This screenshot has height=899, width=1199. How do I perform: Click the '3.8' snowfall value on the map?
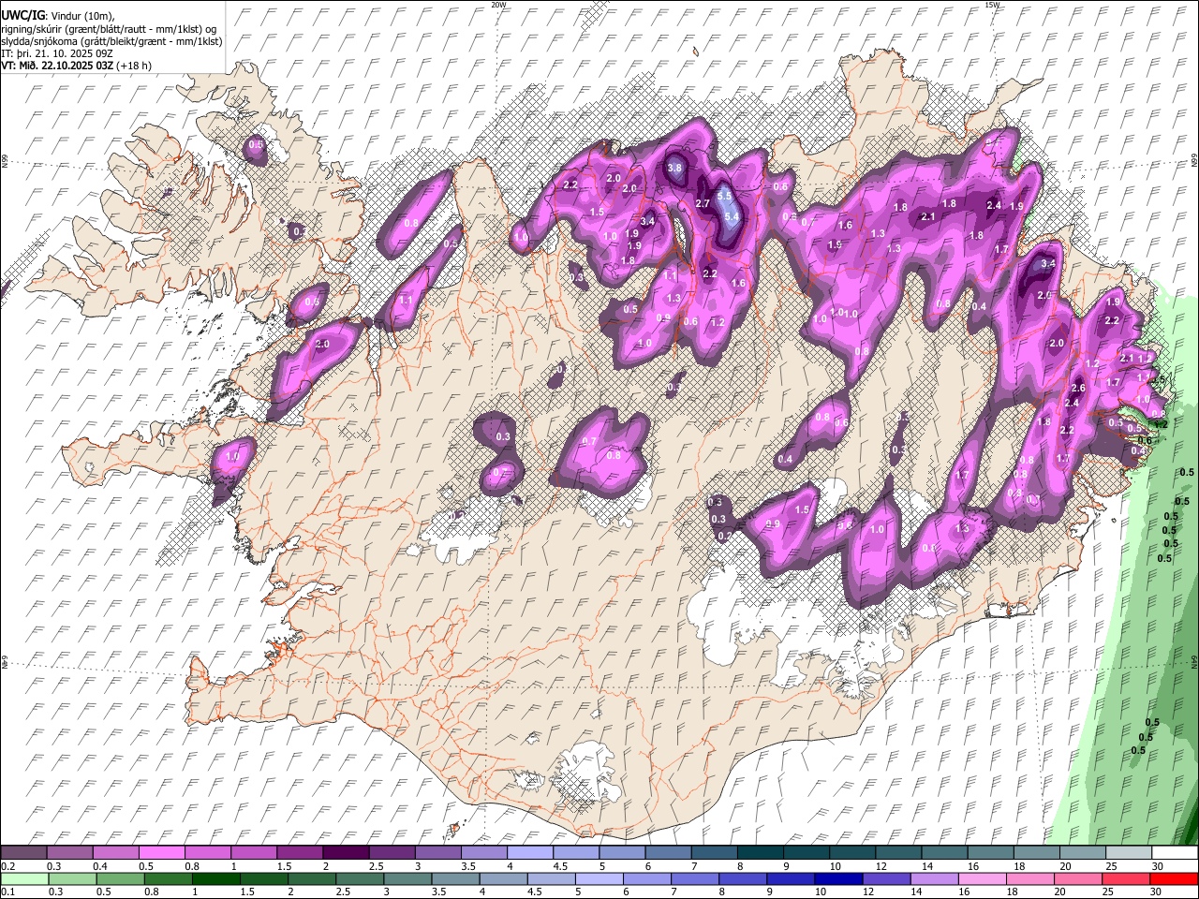(x=674, y=168)
